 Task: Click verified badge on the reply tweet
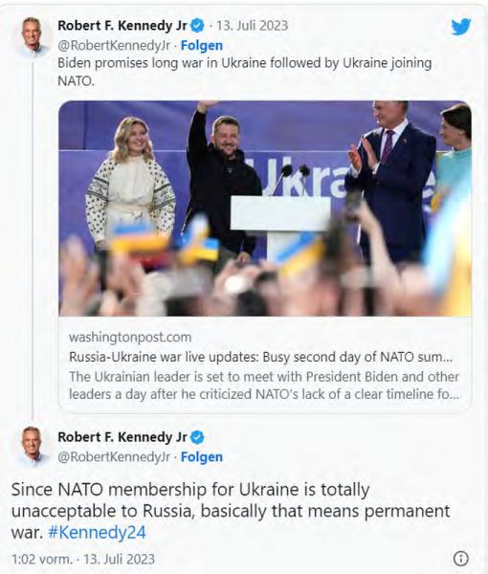click(198, 437)
